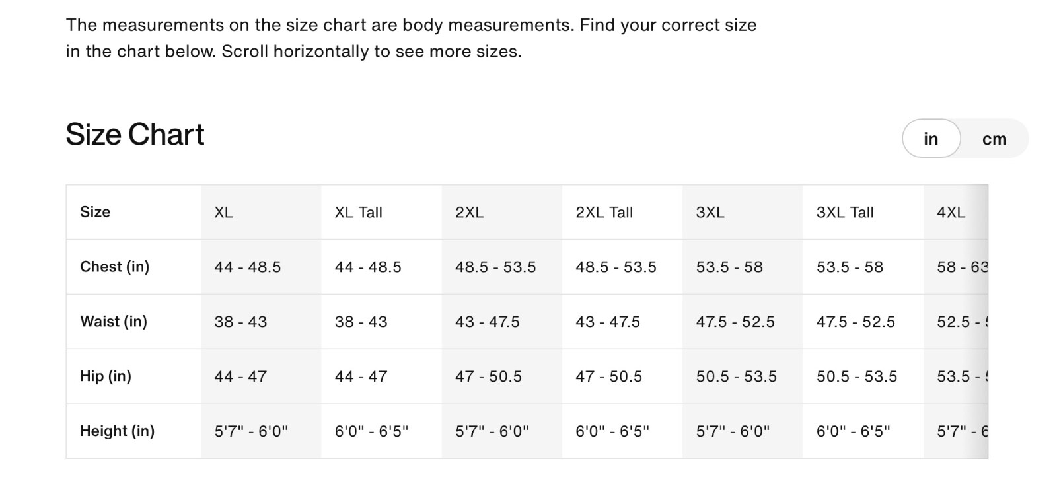This screenshot has width=1057, height=492.
Task: Select the in unit toggle
Action: tap(931, 139)
